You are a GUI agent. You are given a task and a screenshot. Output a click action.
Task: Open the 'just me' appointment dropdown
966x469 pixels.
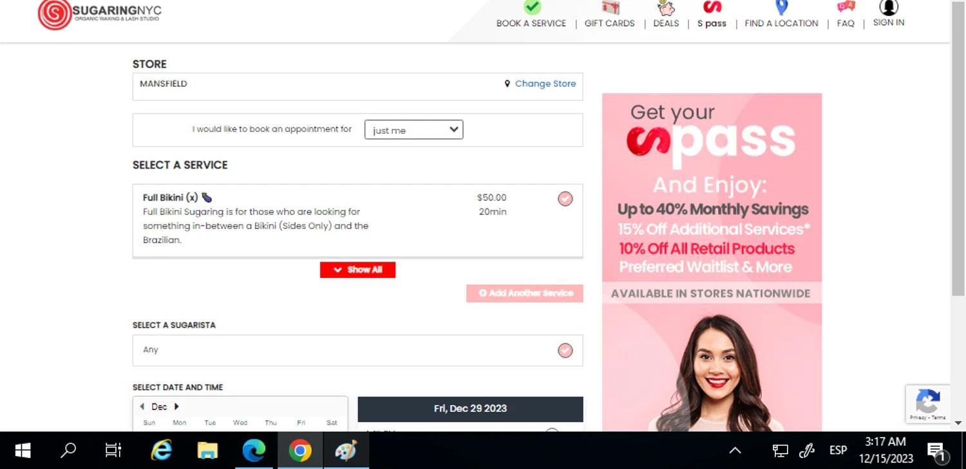pos(413,130)
